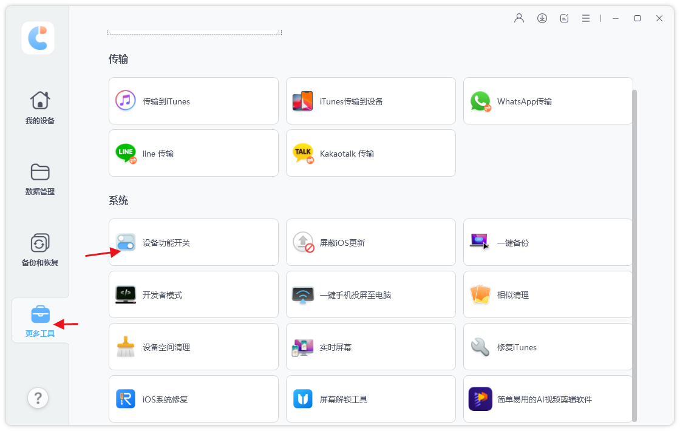680x431 pixels.
Task: Open the 实时屏幕 label
Action: 335,347
